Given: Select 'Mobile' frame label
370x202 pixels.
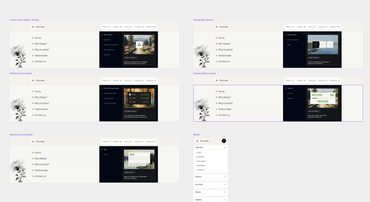Looking at the screenshot, I should 197,135.
